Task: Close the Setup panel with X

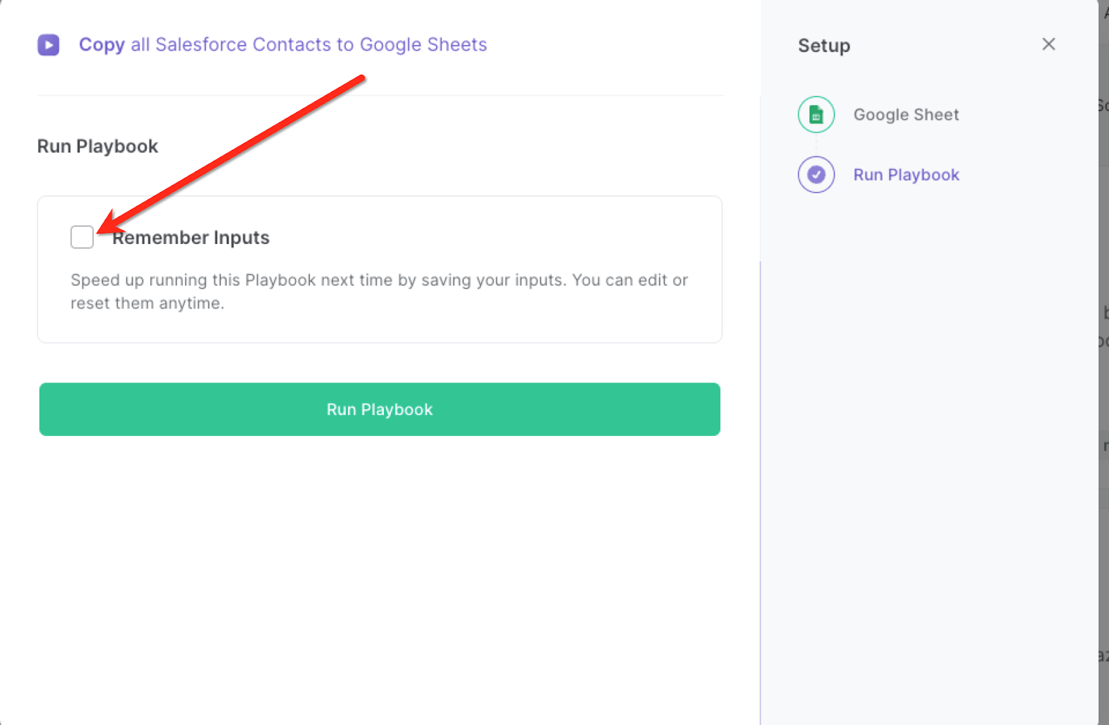Action: point(1049,44)
